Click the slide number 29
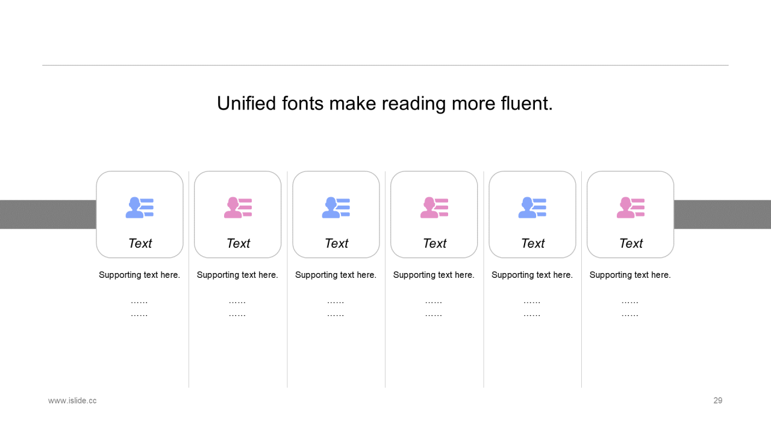Image resolution: width=771 pixels, height=433 pixels. coord(718,401)
